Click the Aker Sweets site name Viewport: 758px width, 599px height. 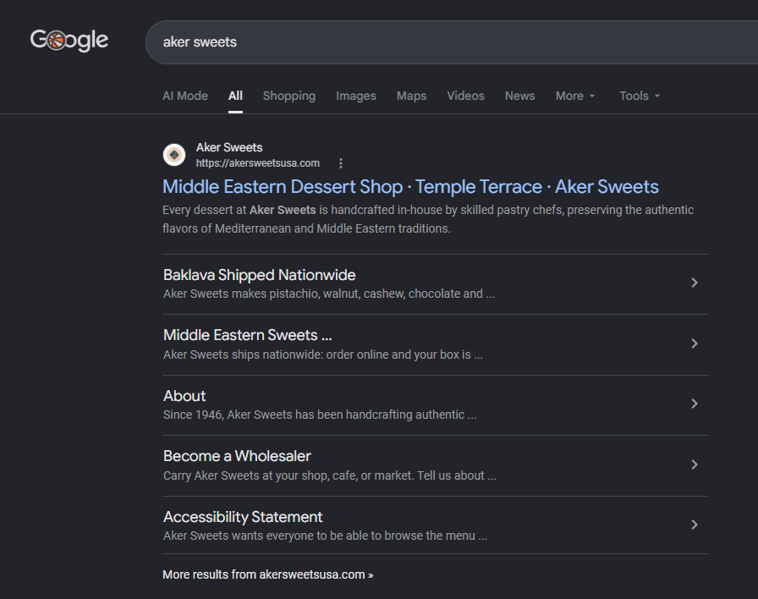(x=229, y=147)
